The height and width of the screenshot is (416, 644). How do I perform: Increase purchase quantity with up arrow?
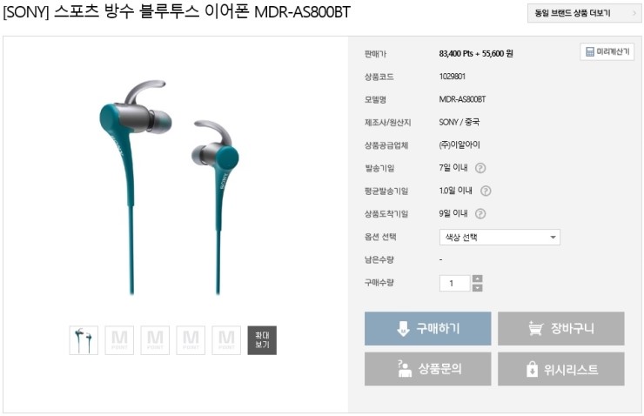[x=477, y=278]
